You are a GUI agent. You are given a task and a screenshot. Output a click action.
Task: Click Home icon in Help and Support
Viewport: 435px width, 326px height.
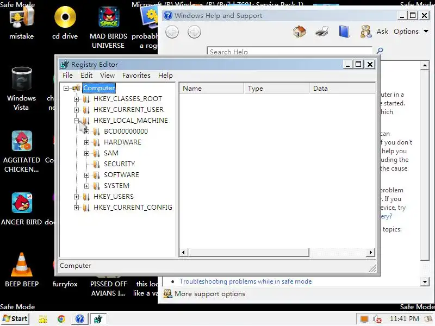tap(300, 32)
